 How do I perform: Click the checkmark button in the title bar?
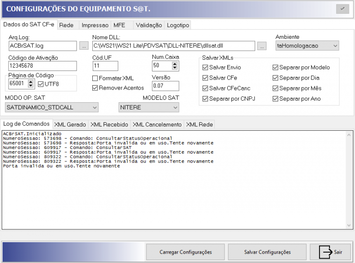(x=342, y=9)
